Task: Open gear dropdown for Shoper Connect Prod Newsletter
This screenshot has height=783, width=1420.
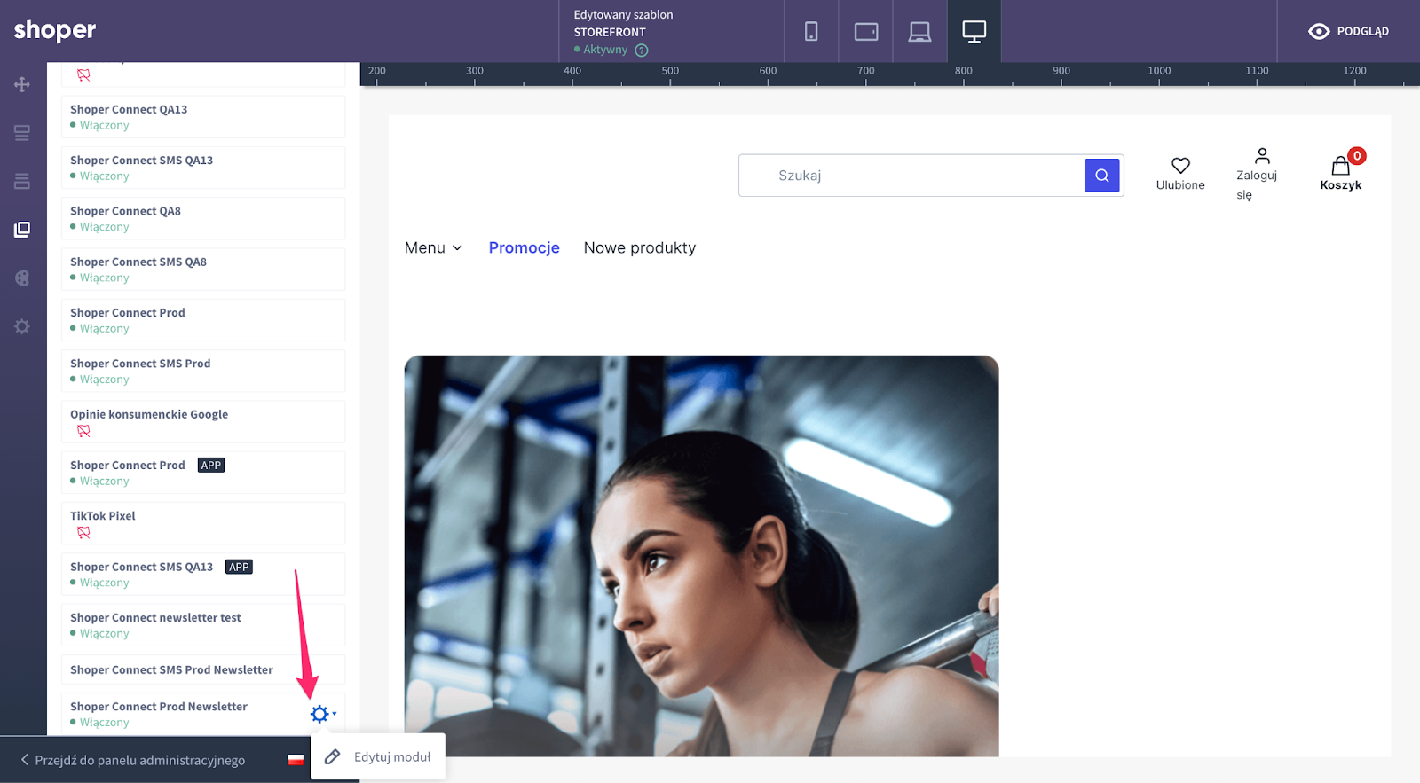Action: (x=321, y=714)
